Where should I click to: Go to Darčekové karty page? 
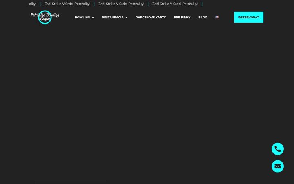coord(151,17)
